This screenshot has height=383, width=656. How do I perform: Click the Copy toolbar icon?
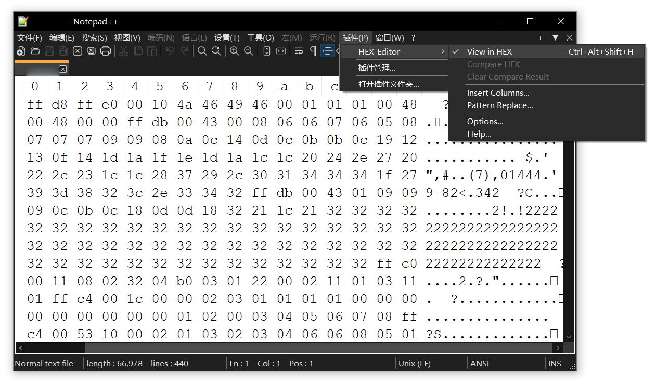[x=138, y=51]
